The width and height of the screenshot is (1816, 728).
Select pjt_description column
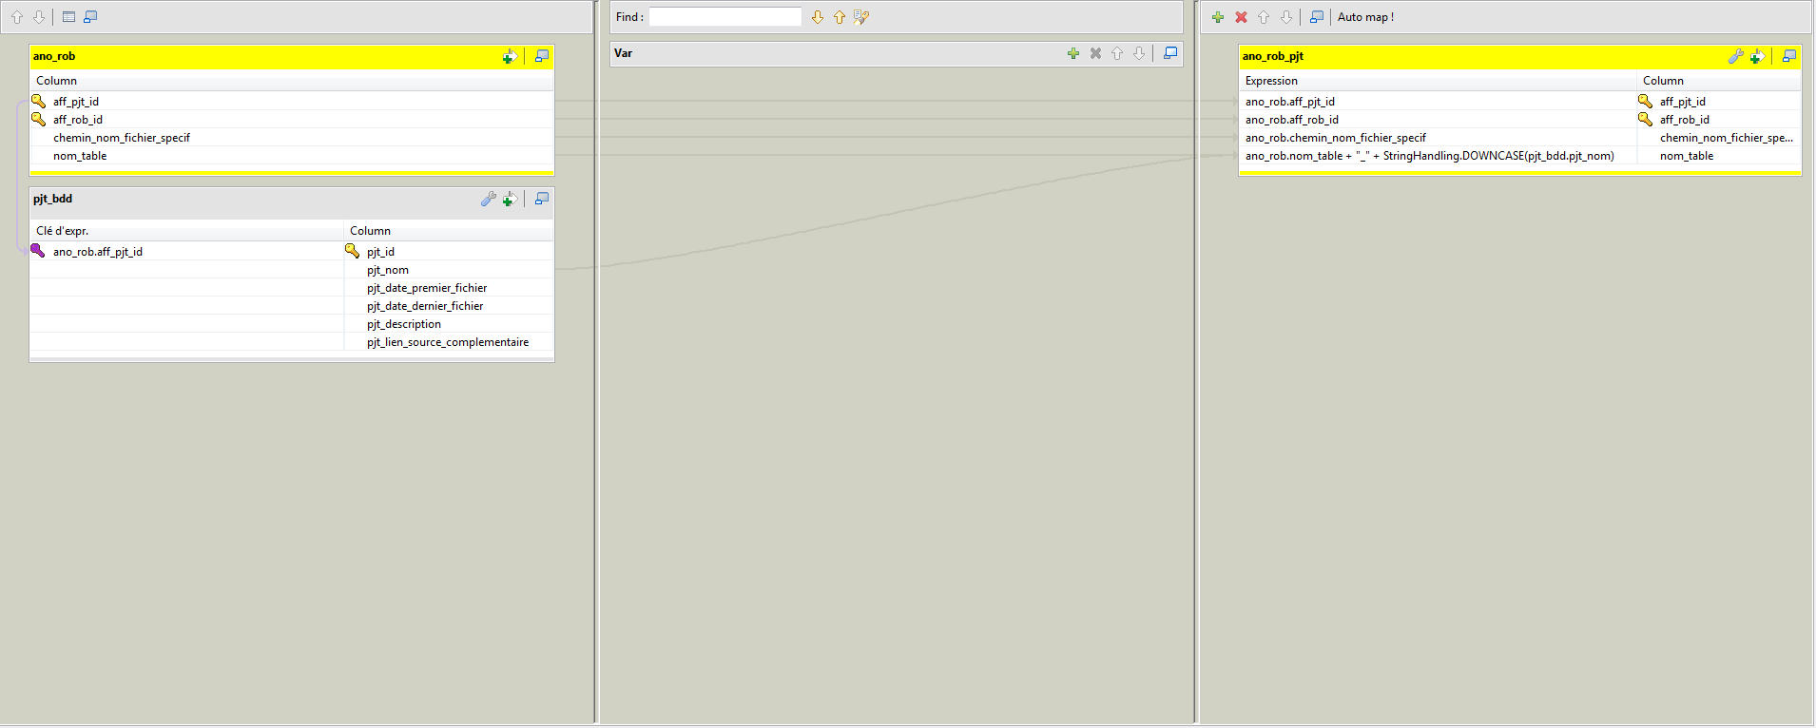(449, 324)
